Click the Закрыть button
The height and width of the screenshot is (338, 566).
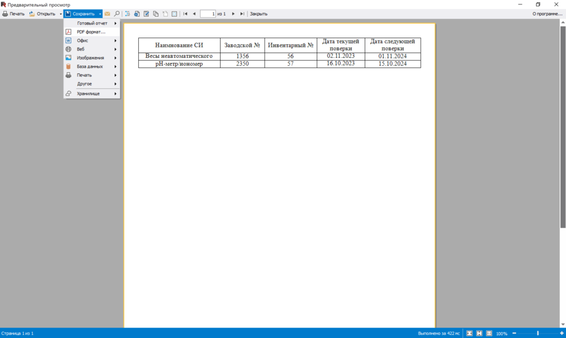[259, 14]
